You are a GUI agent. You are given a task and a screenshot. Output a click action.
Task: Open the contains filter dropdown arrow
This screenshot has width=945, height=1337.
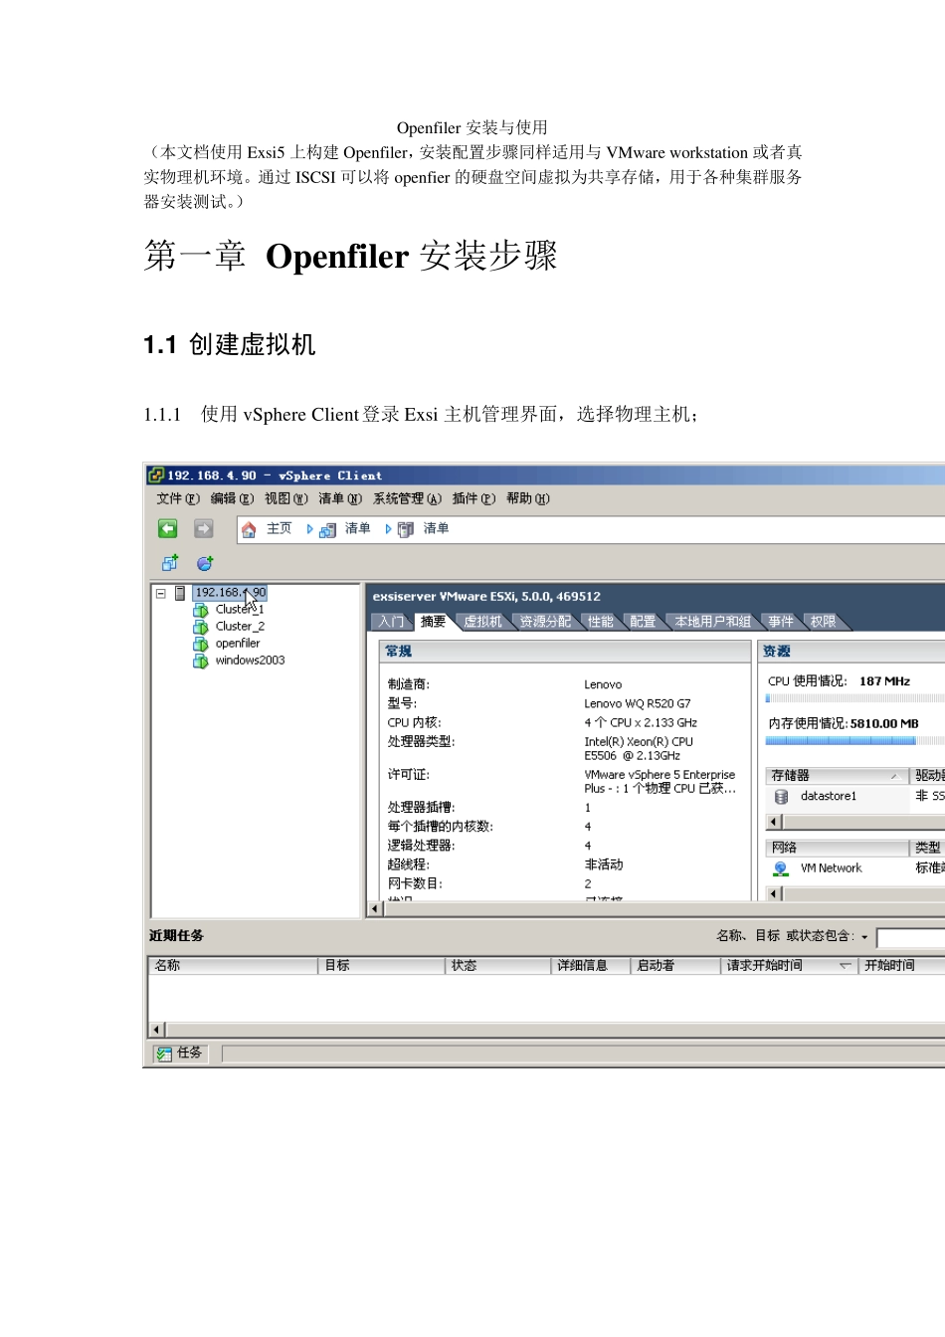pos(864,937)
